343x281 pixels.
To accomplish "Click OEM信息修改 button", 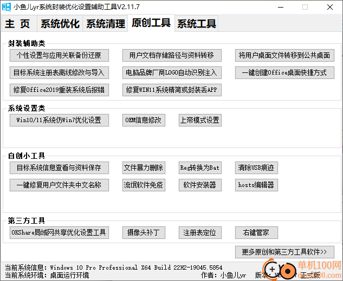I will [144, 120].
